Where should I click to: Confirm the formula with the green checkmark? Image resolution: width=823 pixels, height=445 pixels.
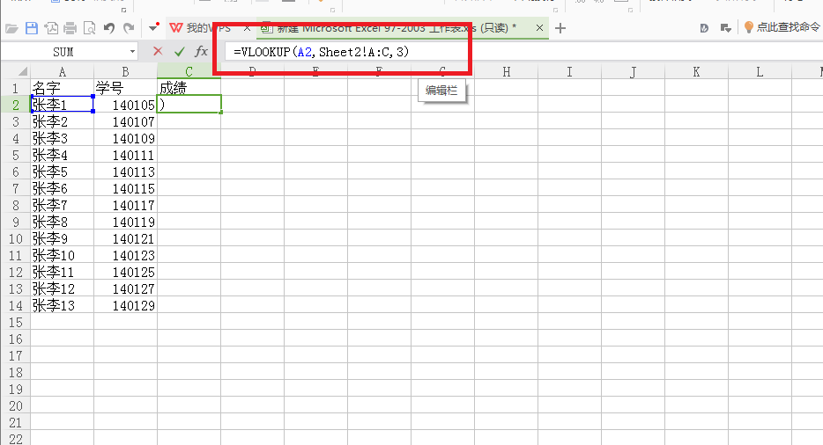click(x=180, y=52)
